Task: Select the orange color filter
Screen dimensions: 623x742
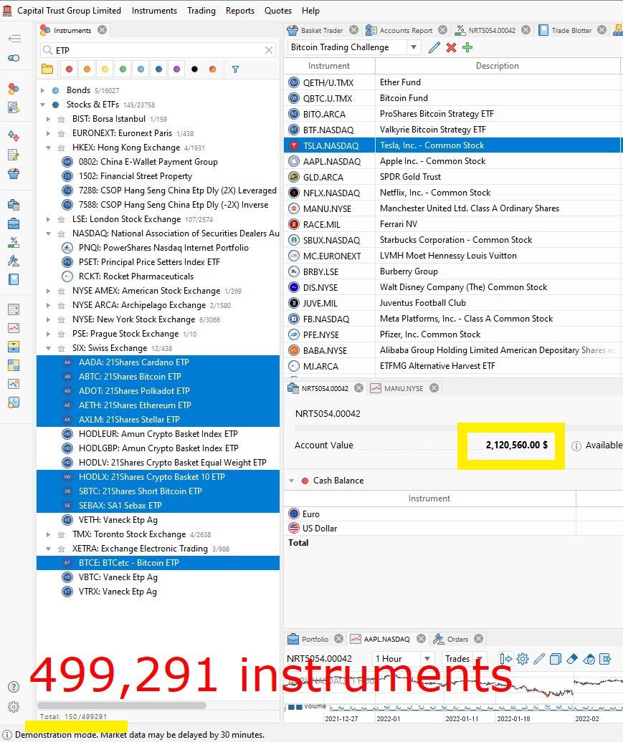Action: coord(87,69)
